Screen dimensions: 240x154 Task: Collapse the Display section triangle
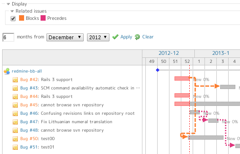8,4
